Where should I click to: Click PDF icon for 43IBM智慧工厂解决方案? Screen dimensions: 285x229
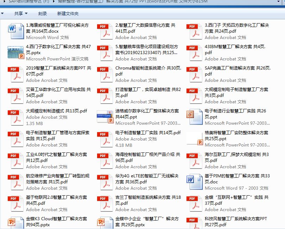(x=195, y=53)
